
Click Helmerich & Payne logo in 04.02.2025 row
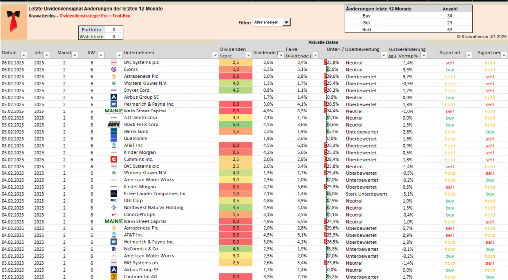(114, 242)
